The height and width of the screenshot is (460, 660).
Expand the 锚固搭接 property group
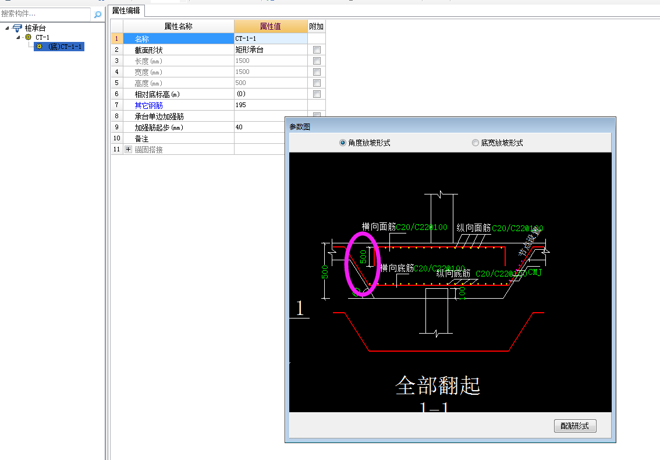pos(129,149)
